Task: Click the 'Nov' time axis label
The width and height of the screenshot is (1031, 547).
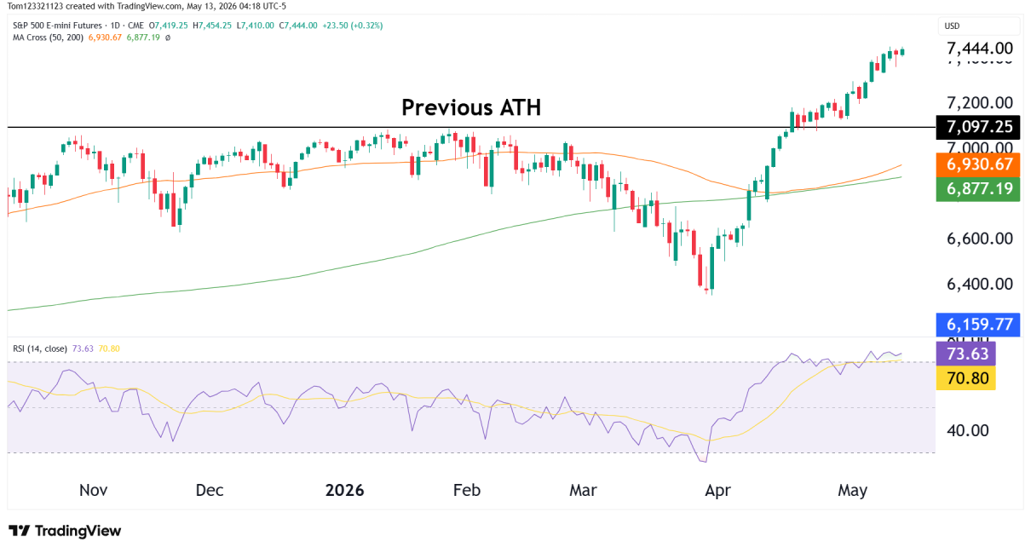Action: 93,491
